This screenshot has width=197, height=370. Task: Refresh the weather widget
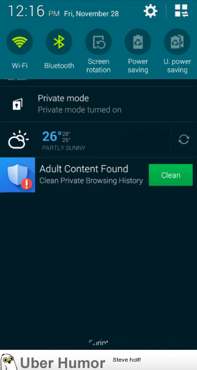click(184, 139)
